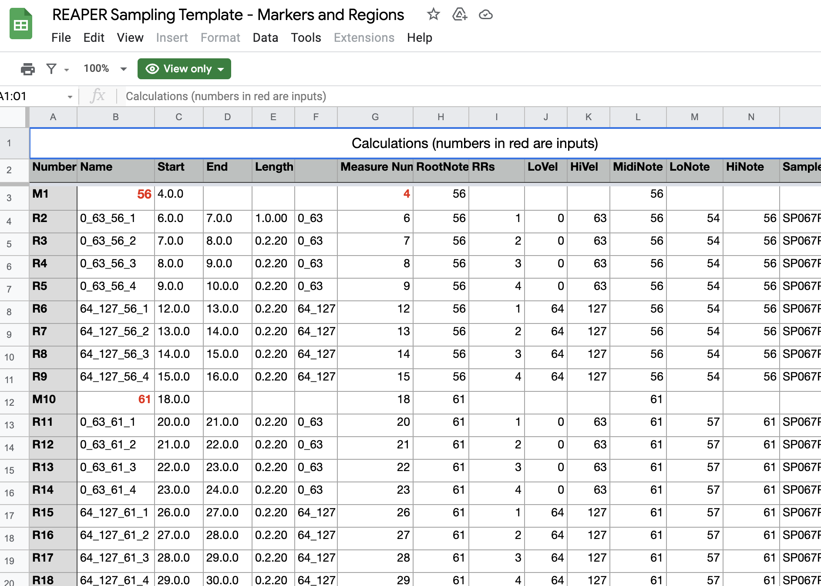
Task: Open the 100% zoom dropdown
Action: pos(105,69)
